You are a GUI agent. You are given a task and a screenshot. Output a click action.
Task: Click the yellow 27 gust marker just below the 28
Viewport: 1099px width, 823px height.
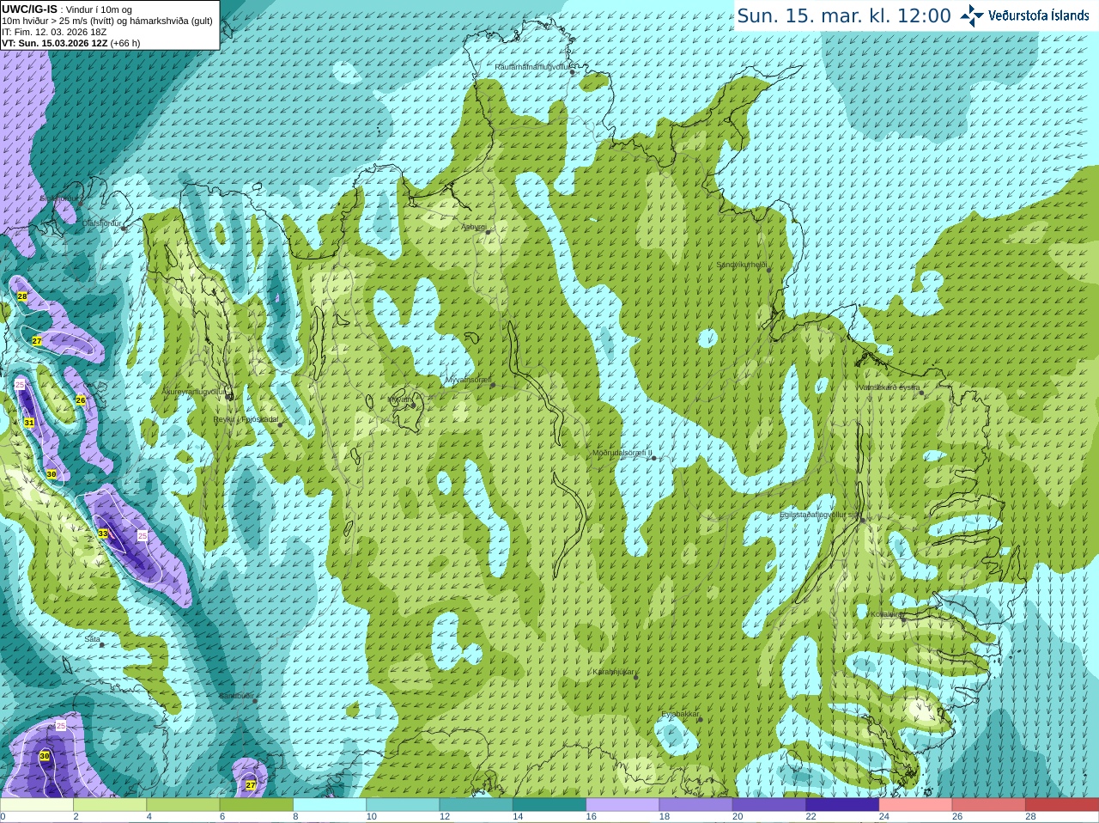tap(37, 341)
